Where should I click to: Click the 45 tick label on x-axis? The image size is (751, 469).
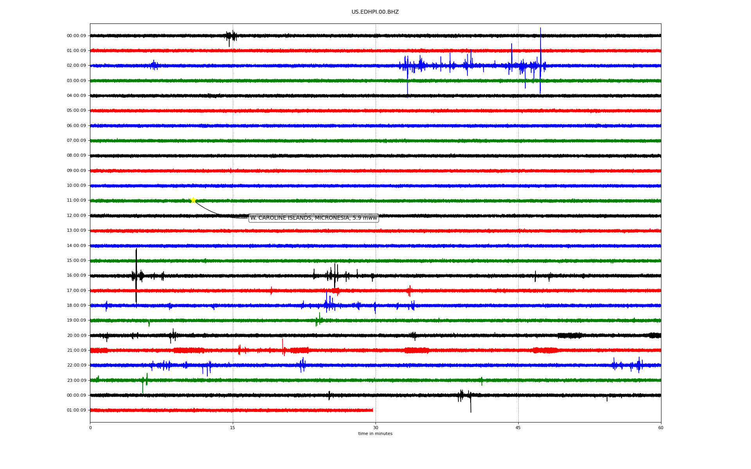pyautogui.click(x=518, y=428)
